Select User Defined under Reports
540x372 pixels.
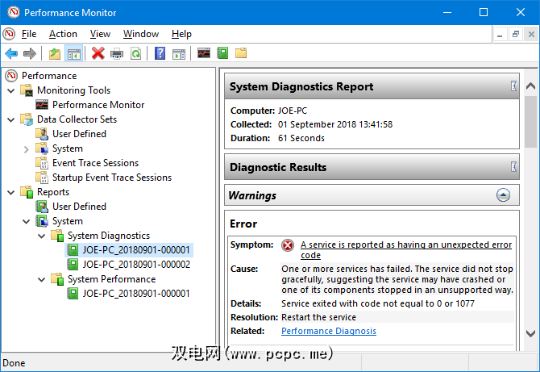click(79, 206)
